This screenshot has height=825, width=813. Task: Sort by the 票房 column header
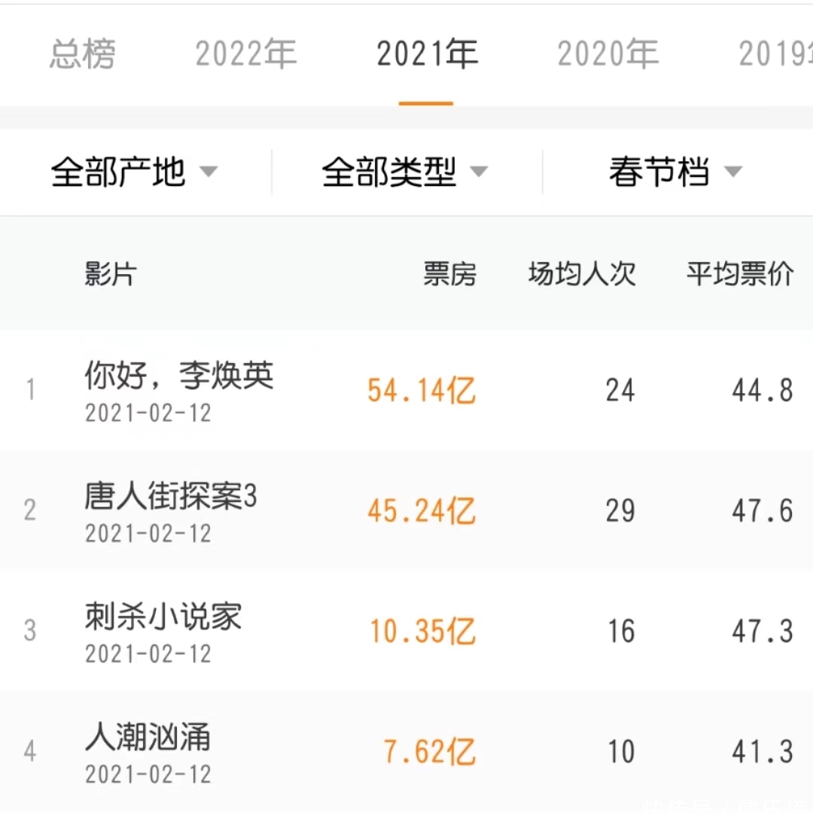coord(449,276)
